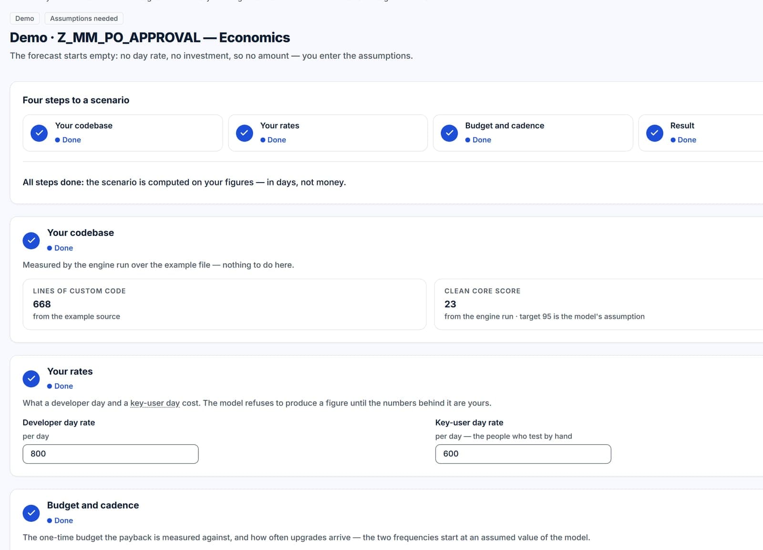Click the checkmark icon in Budget and cadence step card
This screenshot has width=763, height=550.
[x=449, y=133]
